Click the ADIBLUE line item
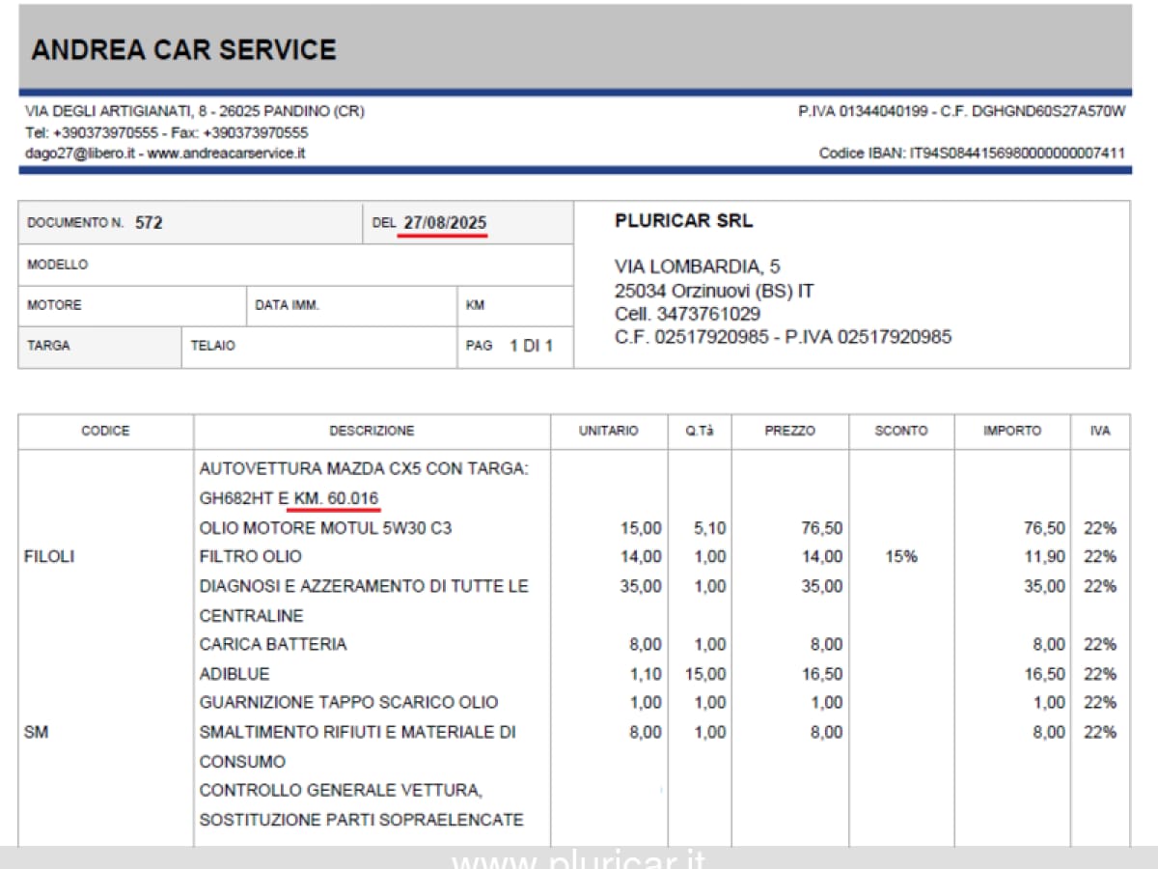1158x869 pixels. 234,674
